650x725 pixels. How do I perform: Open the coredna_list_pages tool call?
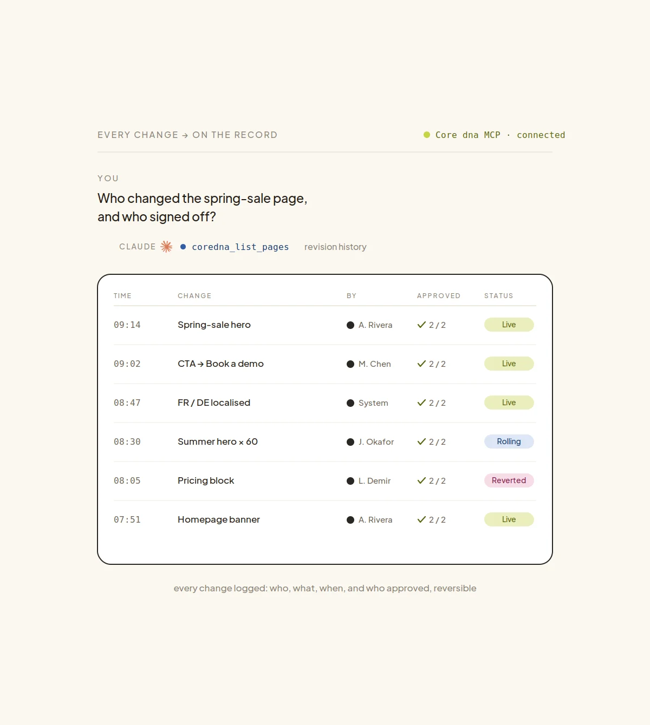click(240, 247)
